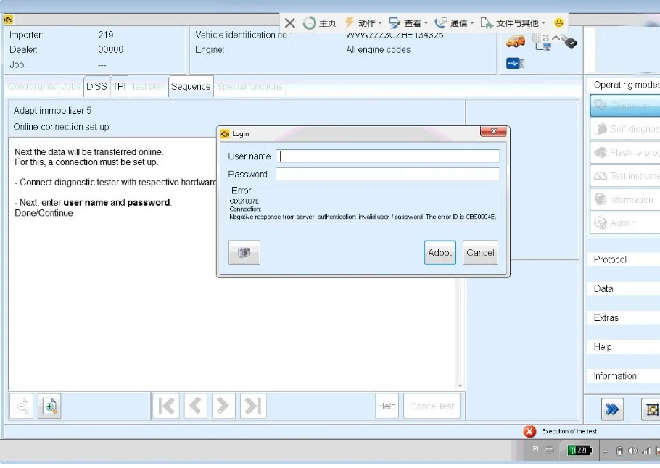
Task: Click the power plug tray icon
Action: coord(619,451)
